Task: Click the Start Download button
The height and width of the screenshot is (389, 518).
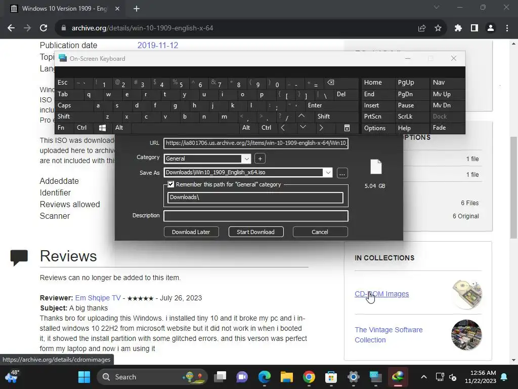Action: point(255,232)
